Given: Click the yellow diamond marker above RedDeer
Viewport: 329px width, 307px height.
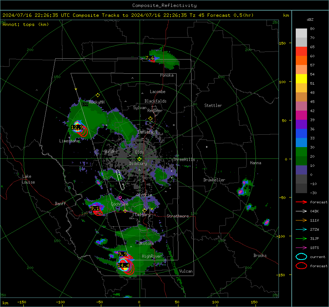Looking at the screenshot, I should [150, 119].
